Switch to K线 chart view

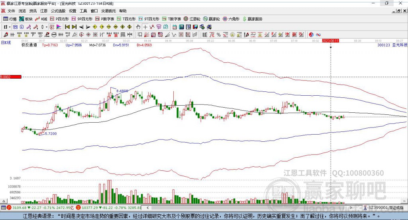tap(41, 19)
